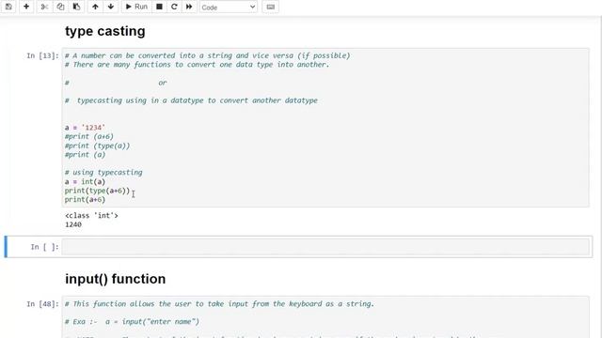Click the empty In [ ]: prompt label
Screen dimensions: 602x338
click(44, 247)
